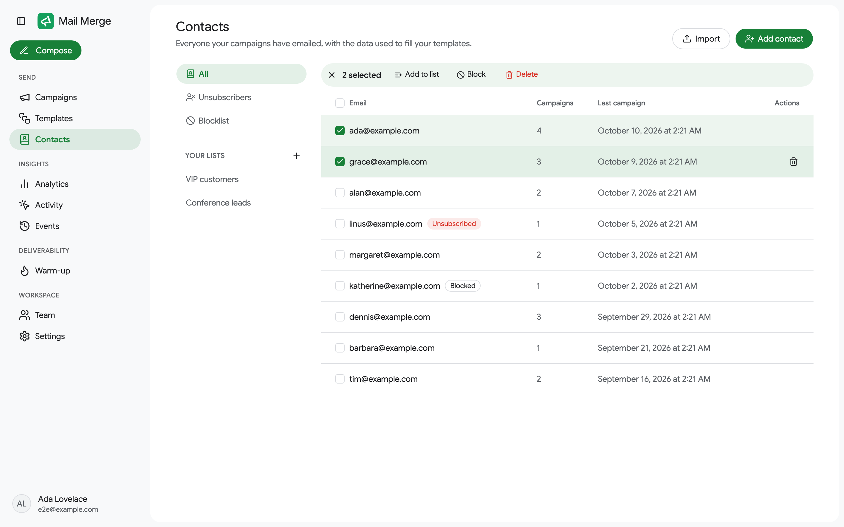The width and height of the screenshot is (844, 527).
Task: Select the katherine@example.com checkbox
Action: point(340,286)
